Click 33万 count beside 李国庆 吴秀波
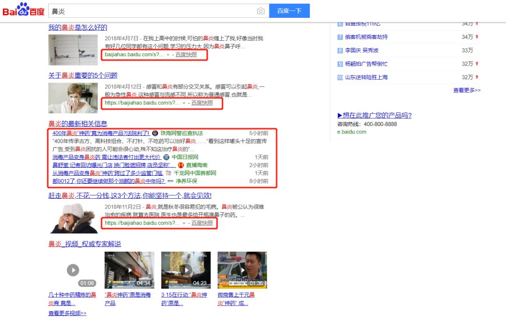 tap(467, 50)
